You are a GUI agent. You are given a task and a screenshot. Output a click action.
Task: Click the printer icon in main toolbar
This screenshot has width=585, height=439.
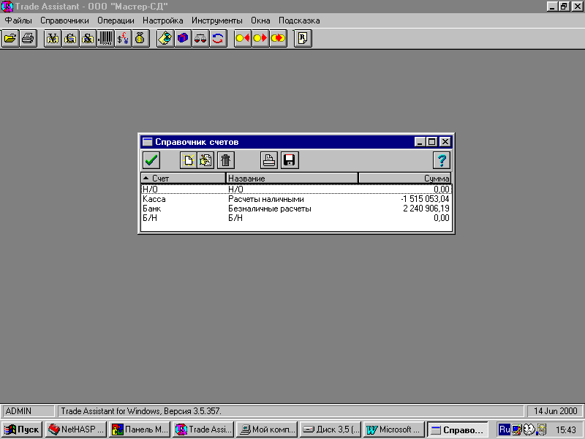(x=29, y=39)
